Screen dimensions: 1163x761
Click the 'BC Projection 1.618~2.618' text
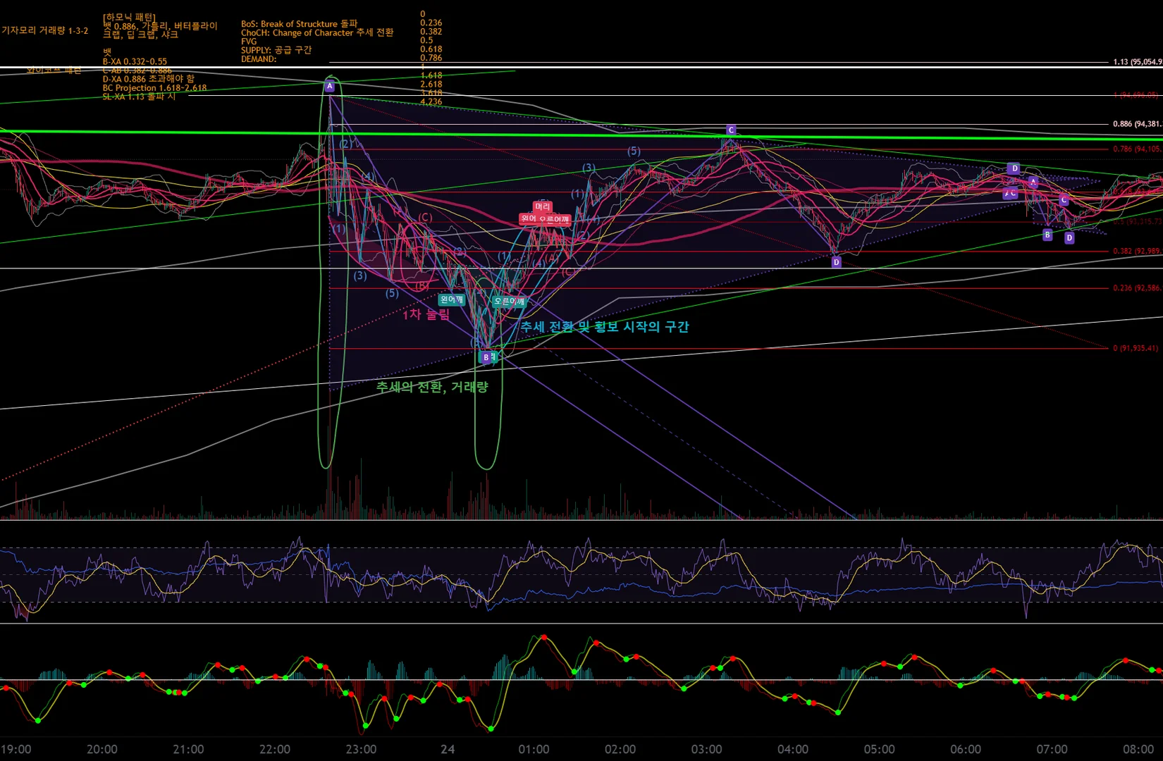click(154, 88)
